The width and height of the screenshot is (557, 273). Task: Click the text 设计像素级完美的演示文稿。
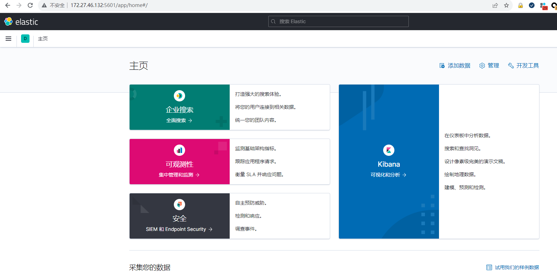(475, 161)
